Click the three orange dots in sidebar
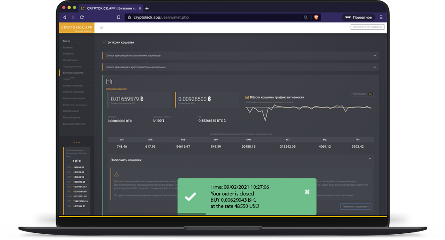The width and height of the screenshot is (445, 240). (77, 142)
